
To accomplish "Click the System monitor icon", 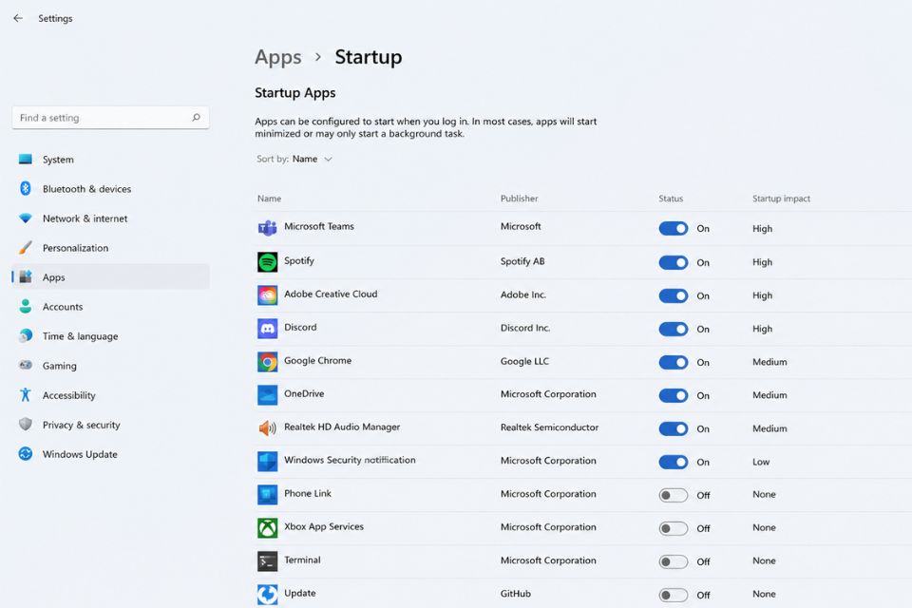I will click(x=25, y=159).
